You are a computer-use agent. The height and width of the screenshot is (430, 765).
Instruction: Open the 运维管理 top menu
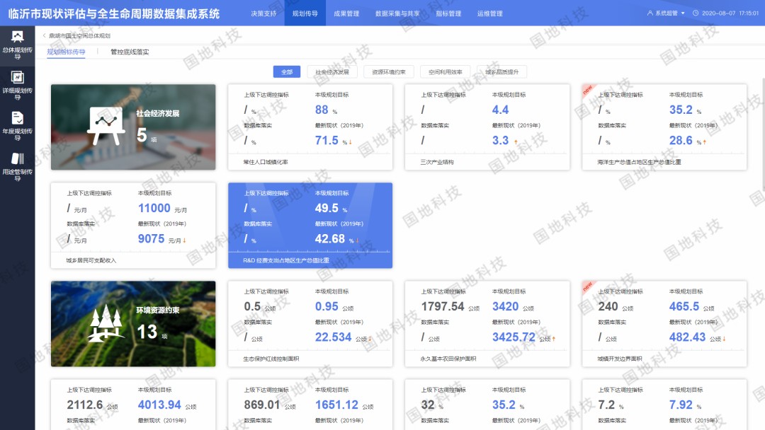tap(490, 13)
